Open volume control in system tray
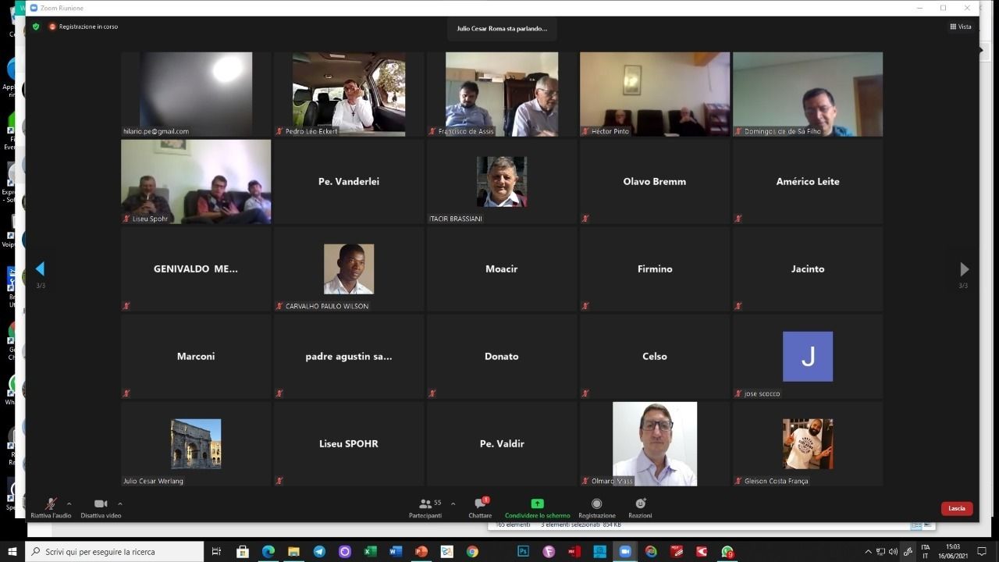The height and width of the screenshot is (562, 999). pos(893,552)
